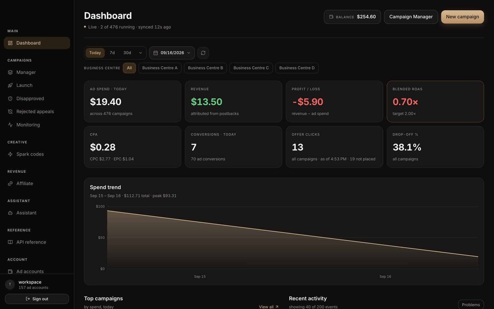Click the wallet icon beside Balance
Screen dimensions: 494x309
(331, 17)
